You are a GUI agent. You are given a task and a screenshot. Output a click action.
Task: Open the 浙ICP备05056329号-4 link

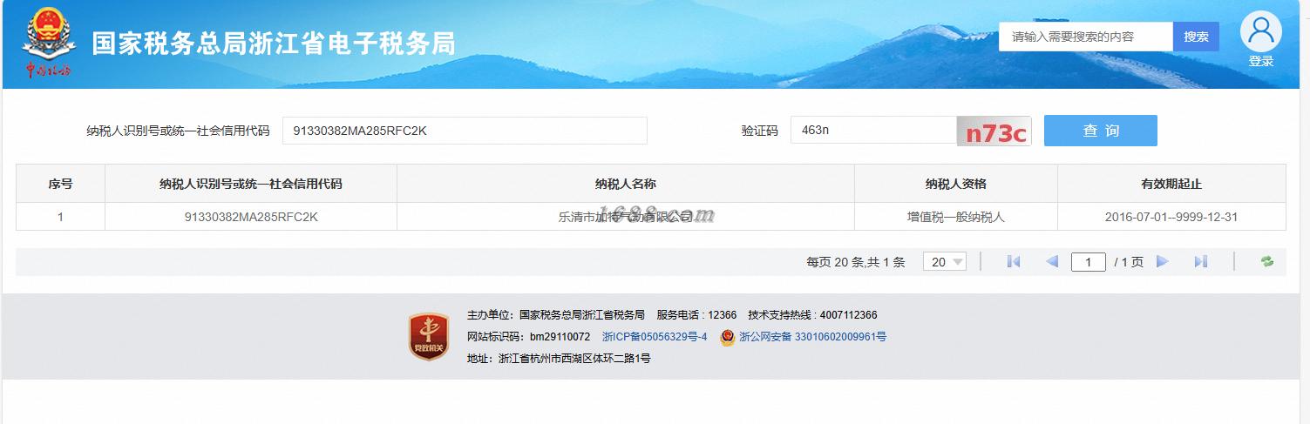655,337
